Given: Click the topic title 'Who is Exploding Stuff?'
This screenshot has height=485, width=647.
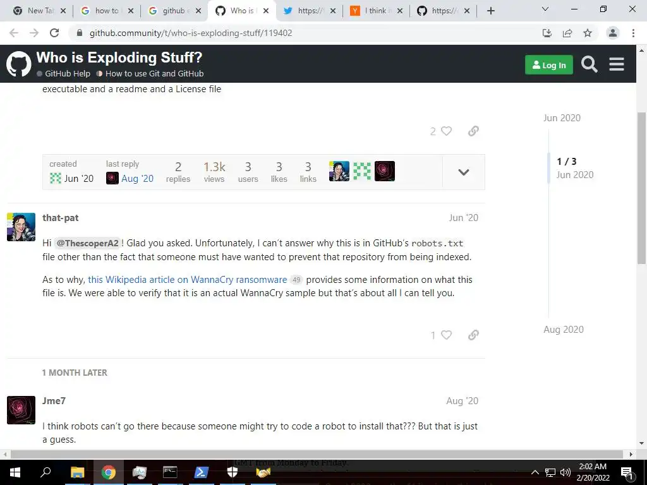Looking at the screenshot, I should tap(119, 57).
